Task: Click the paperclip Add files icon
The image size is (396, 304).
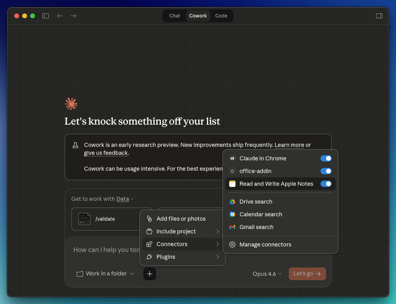Action: [149, 219]
